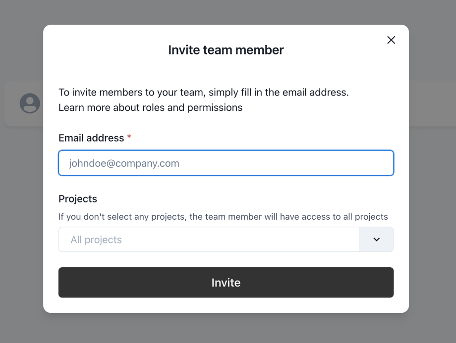The height and width of the screenshot is (343, 456).
Task: Expand the Projects dropdown chevron
Action: [376, 240]
